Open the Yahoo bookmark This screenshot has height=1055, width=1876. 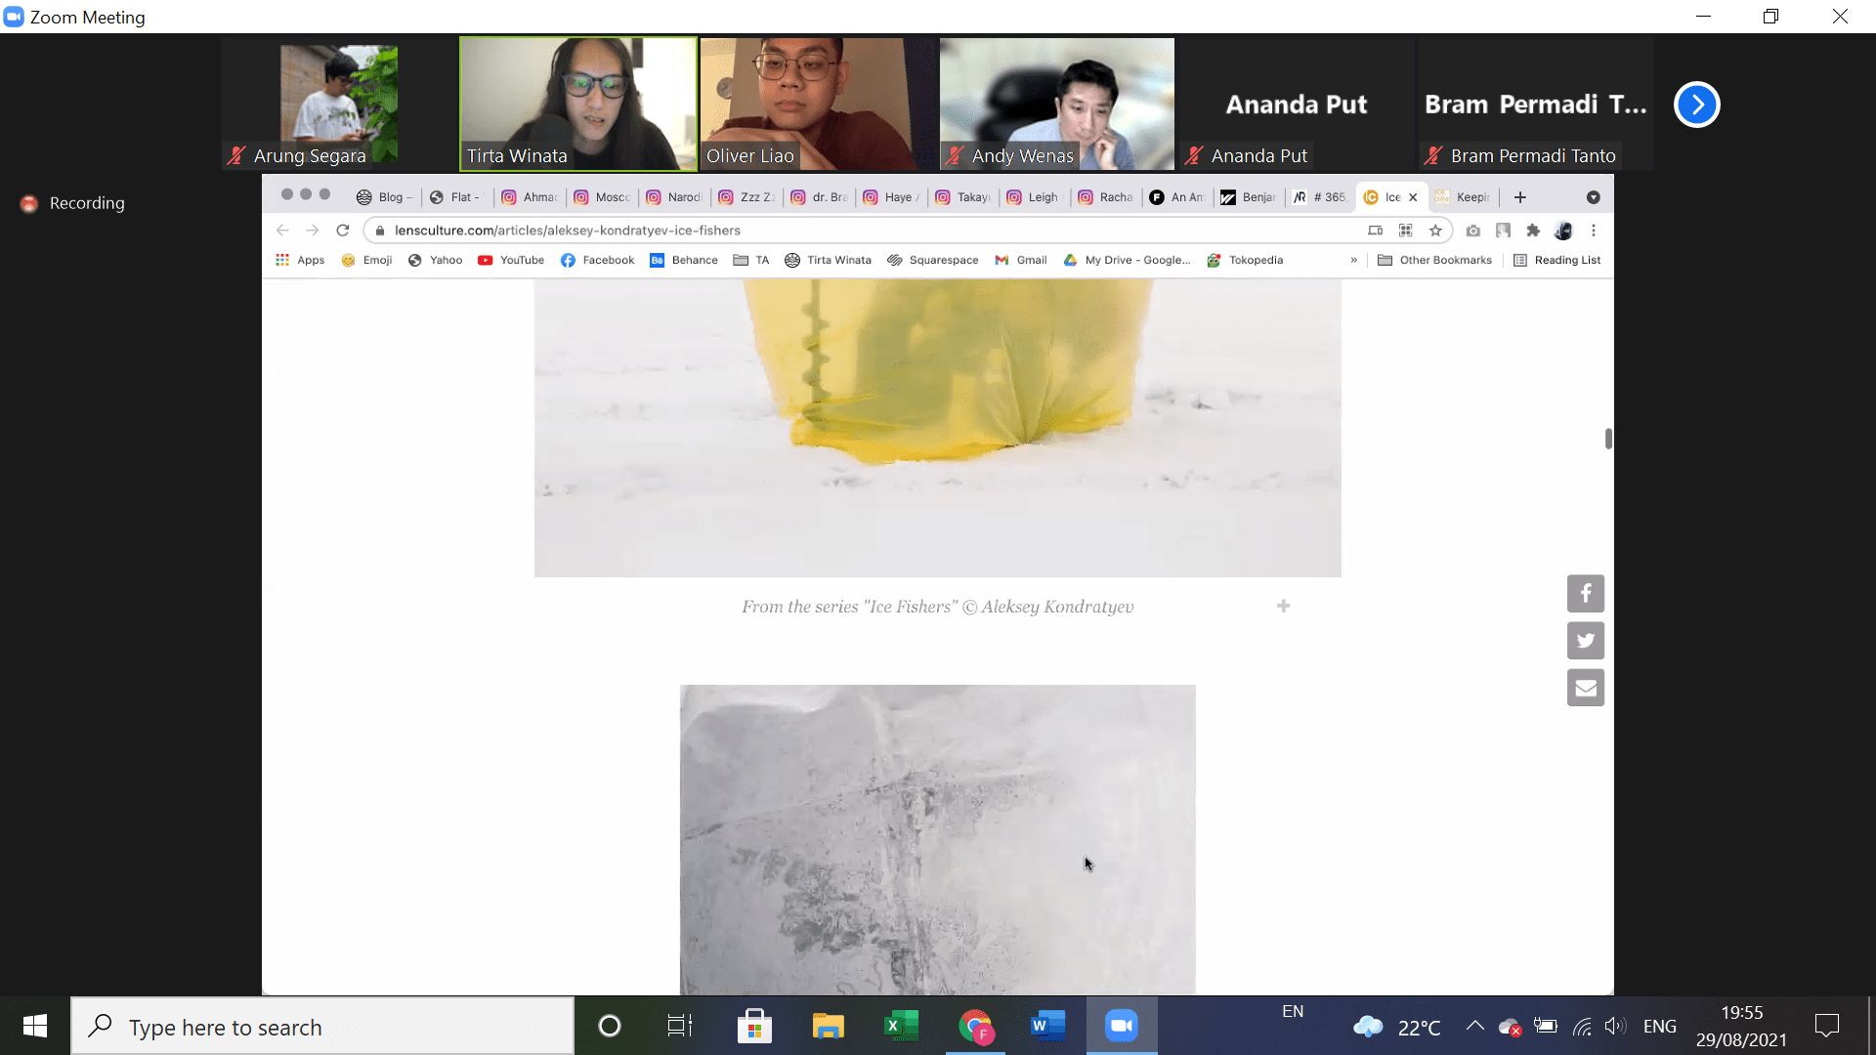point(436,260)
